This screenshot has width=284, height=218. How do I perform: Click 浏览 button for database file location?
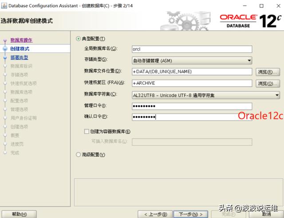pyautogui.click(x=268, y=72)
